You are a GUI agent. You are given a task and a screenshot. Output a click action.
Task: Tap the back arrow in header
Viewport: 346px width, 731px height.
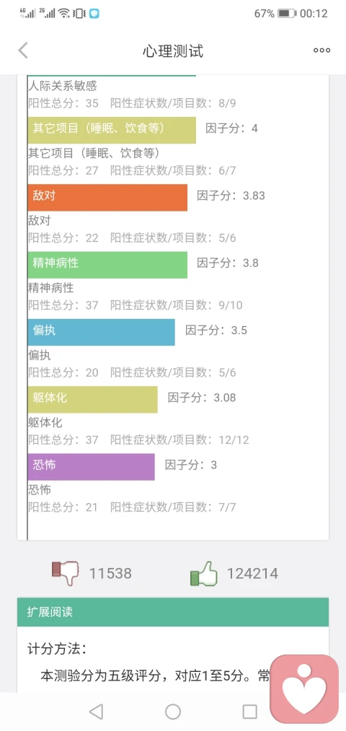(23, 51)
